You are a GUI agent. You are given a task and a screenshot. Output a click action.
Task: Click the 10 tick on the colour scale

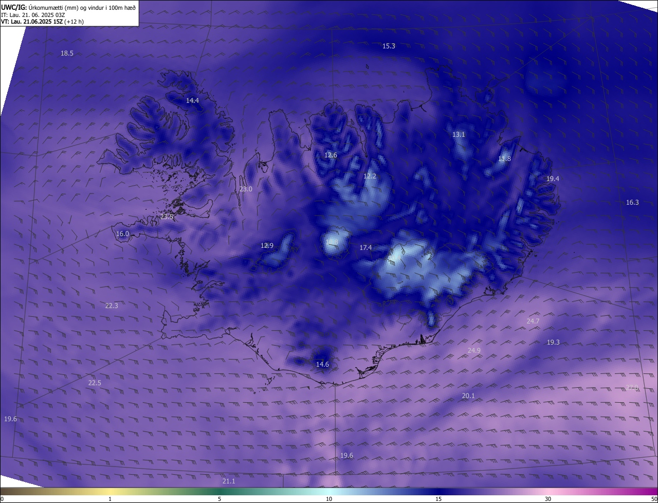(329, 499)
